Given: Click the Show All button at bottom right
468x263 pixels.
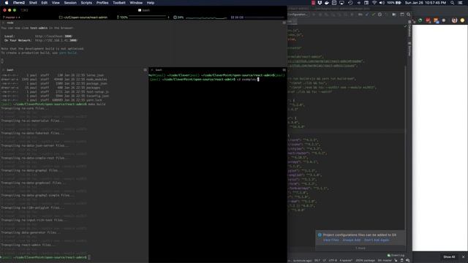Looking at the screenshot, I should (x=449, y=256).
